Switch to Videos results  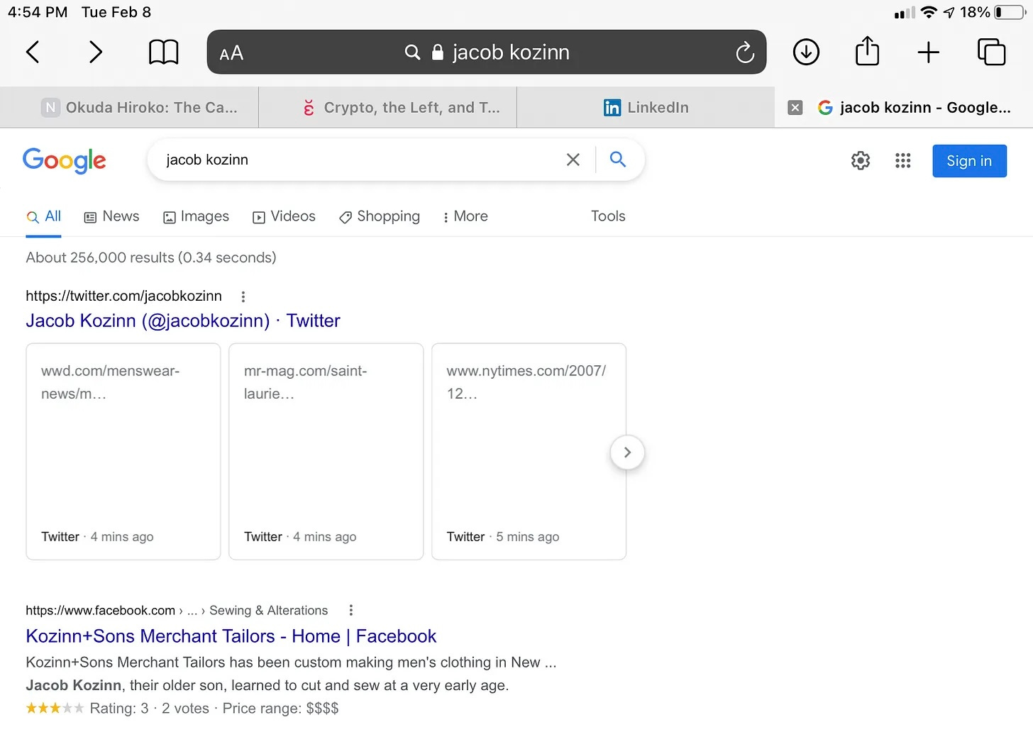pos(284,216)
